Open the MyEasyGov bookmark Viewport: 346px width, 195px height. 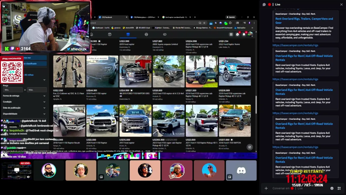coord(240,28)
